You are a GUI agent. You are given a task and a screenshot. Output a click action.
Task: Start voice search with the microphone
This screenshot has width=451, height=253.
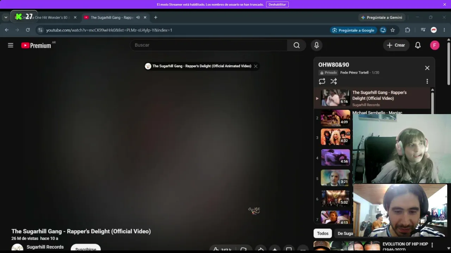[x=316, y=45]
